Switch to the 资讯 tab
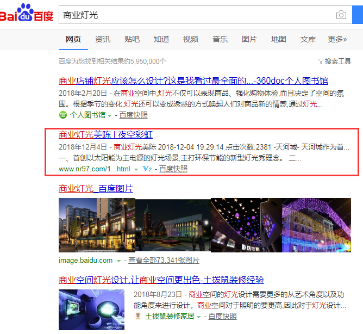 103,39
